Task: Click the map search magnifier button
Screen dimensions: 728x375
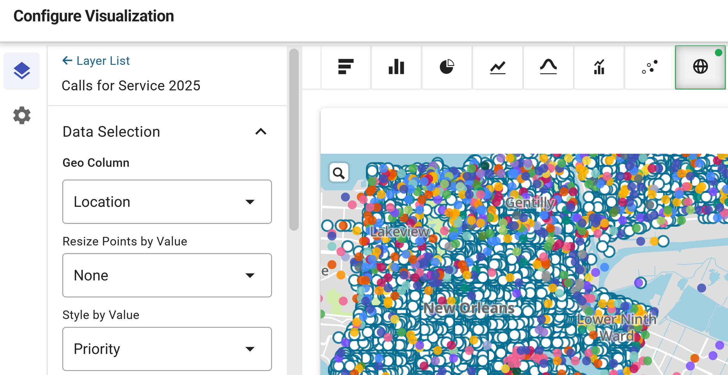Action: point(339,173)
